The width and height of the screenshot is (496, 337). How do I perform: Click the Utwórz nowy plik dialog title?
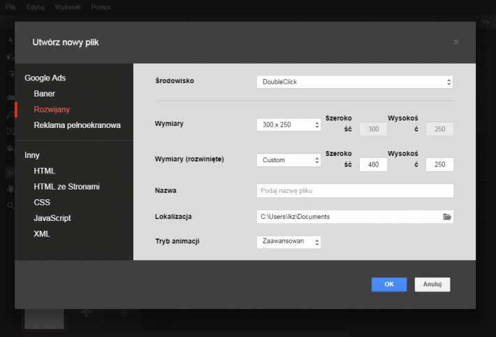point(66,43)
